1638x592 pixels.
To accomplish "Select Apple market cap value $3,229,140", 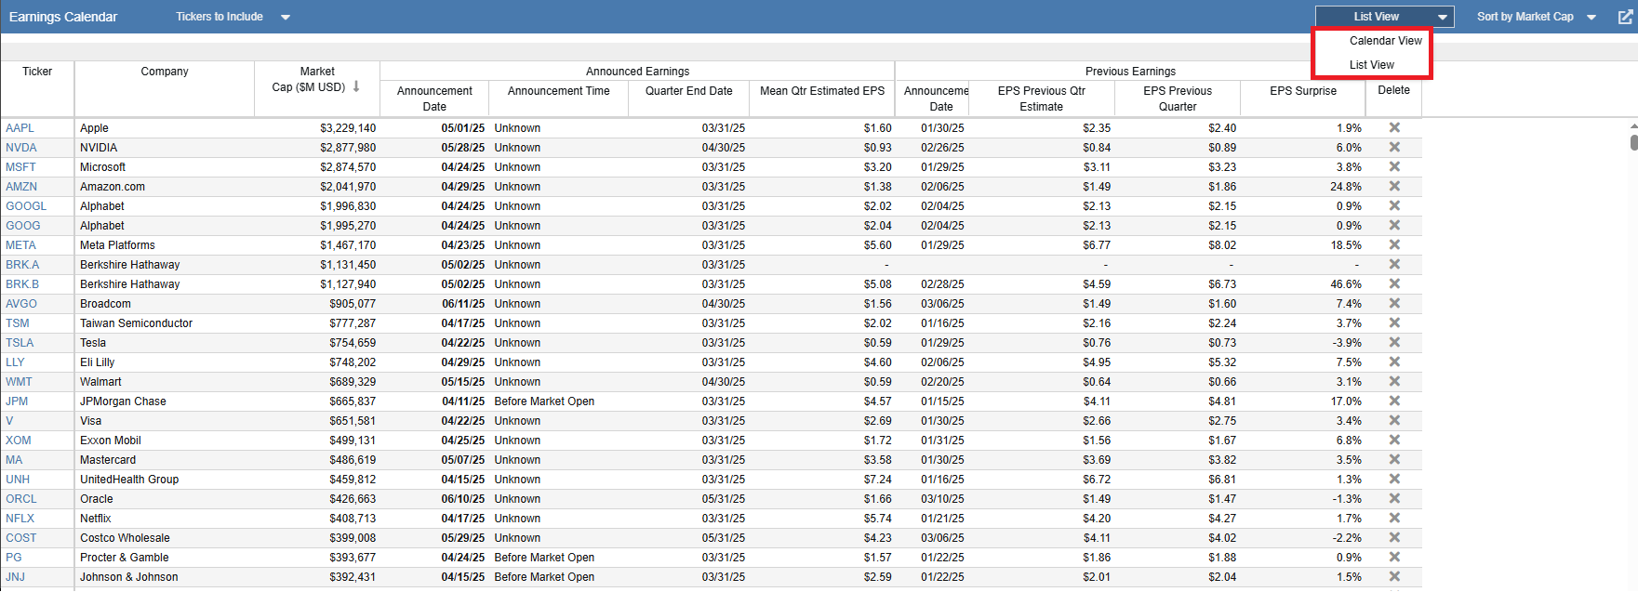I will [x=348, y=128].
